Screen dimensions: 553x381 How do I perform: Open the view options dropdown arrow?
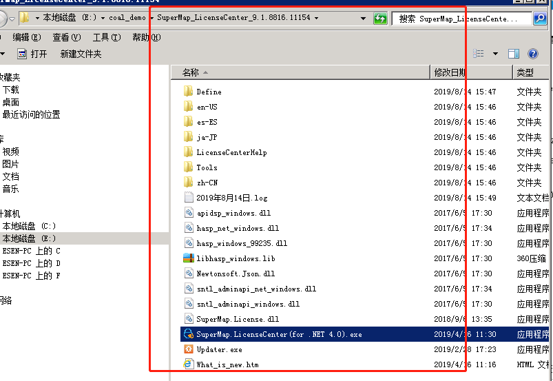[x=495, y=54]
